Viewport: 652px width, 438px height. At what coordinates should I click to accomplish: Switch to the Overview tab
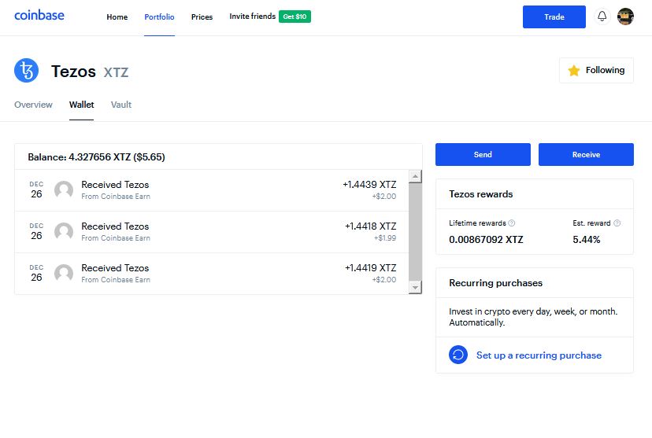click(33, 105)
